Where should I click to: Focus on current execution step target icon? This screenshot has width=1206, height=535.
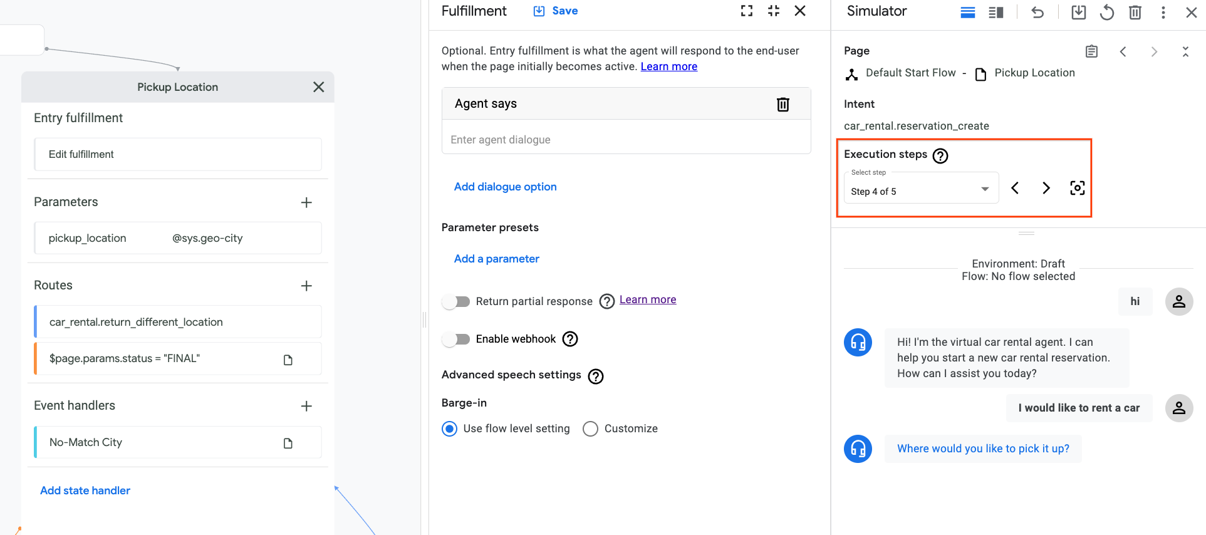[1077, 188]
